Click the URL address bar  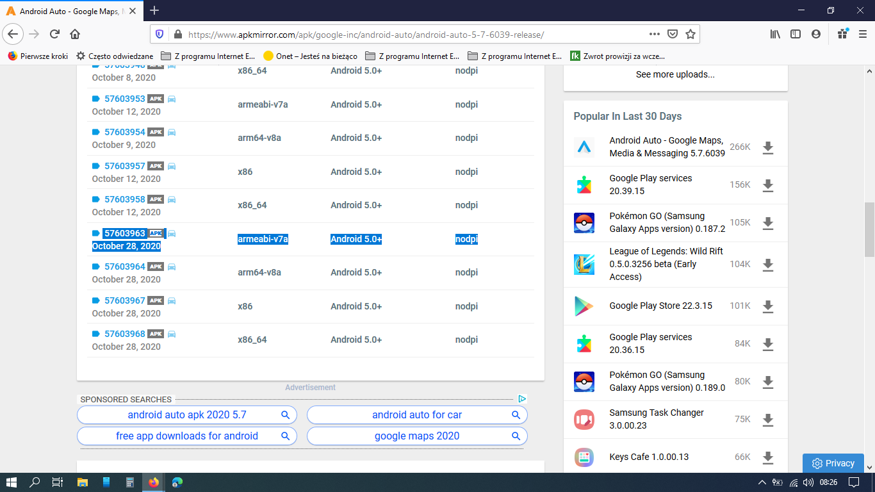[x=410, y=35]
